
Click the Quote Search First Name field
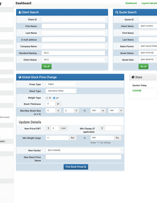pyautogui.click(x=148, y=33)
